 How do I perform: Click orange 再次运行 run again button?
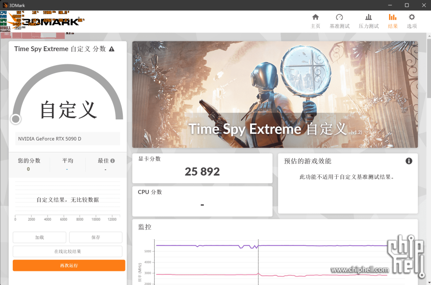69,266
